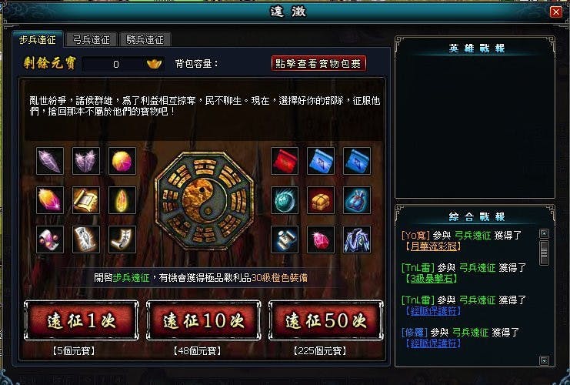Click the 遠征10次 button
The image size is (570, 385).
tap(204, 320)
